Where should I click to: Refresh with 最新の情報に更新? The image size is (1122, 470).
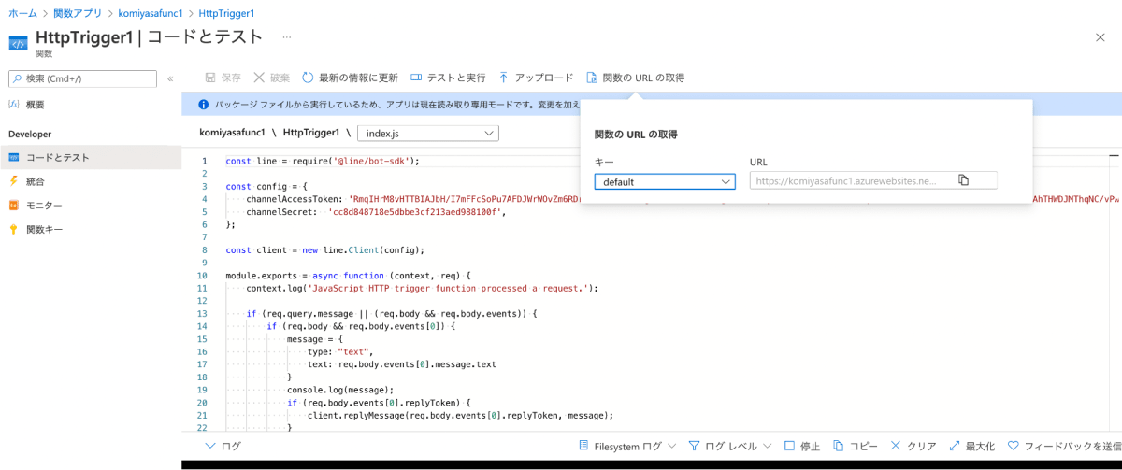coord(350,78)
